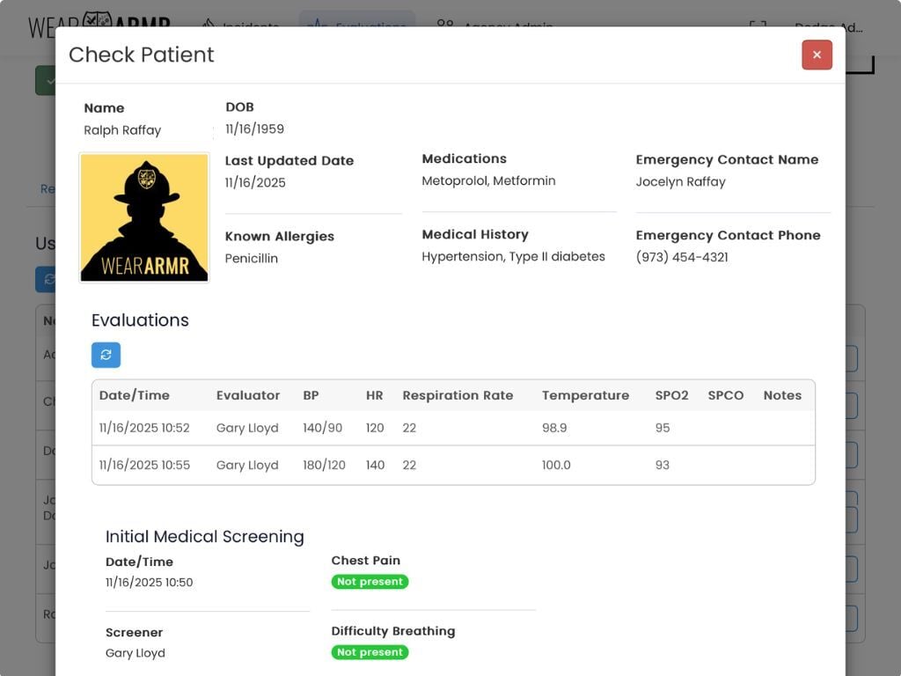Screen dimensions: 901x676
Task: Refresh the Evaluations list in the dialog
Action: (106, 355)
